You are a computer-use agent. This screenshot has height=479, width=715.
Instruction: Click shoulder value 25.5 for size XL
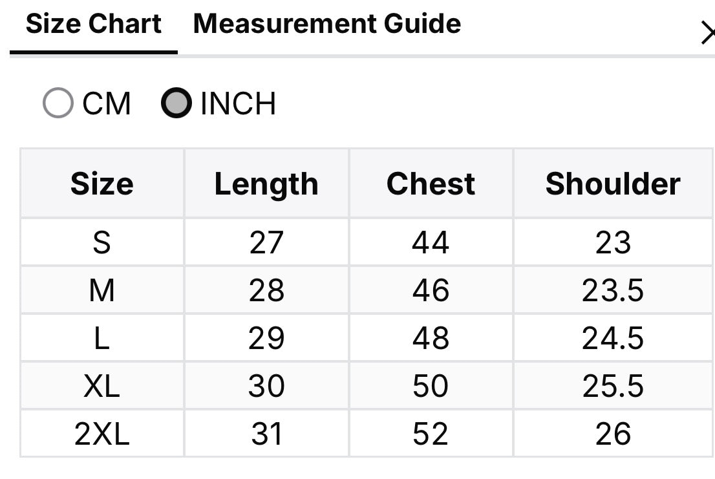[614, 385]
